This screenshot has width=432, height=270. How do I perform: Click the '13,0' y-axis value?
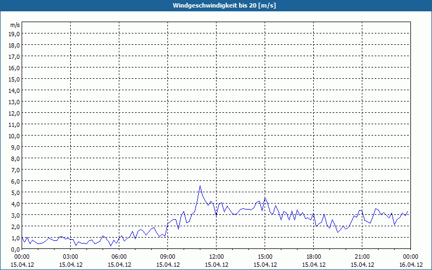pyautogui.click(x=14, y=102)
